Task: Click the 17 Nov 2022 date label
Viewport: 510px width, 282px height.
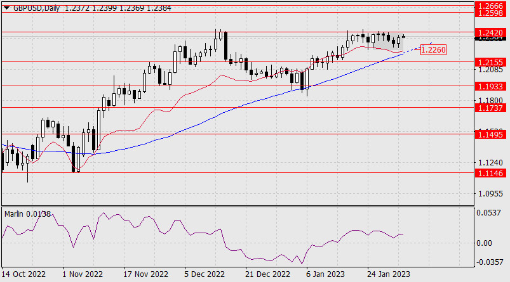Action: (x=145, y=274)
